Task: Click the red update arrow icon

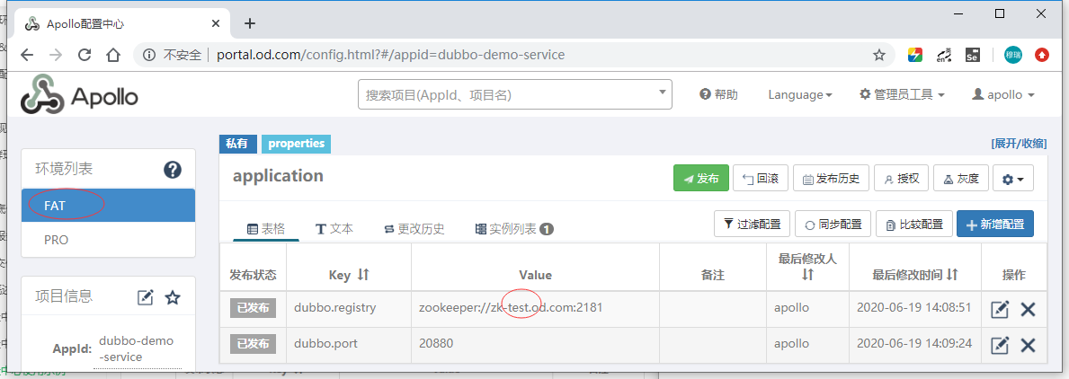Action: coord(1042,55)
